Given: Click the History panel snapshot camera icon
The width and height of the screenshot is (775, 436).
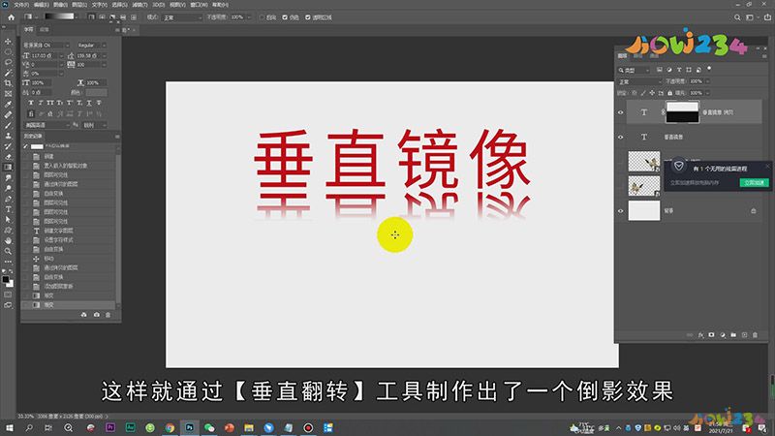Looking at the screenshot, I should click(96, 314).
